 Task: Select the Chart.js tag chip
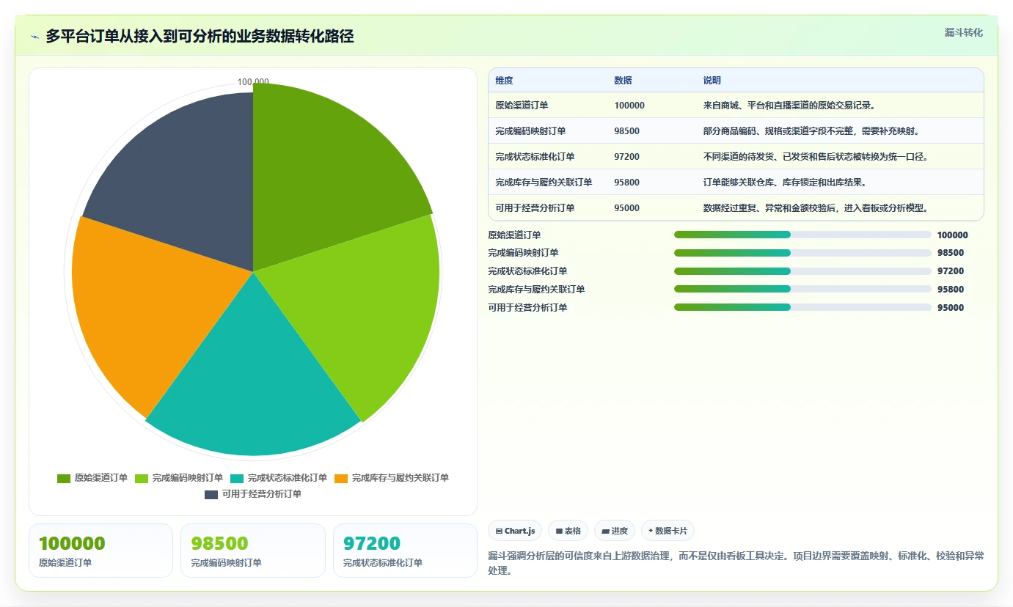tap(515, 531)
